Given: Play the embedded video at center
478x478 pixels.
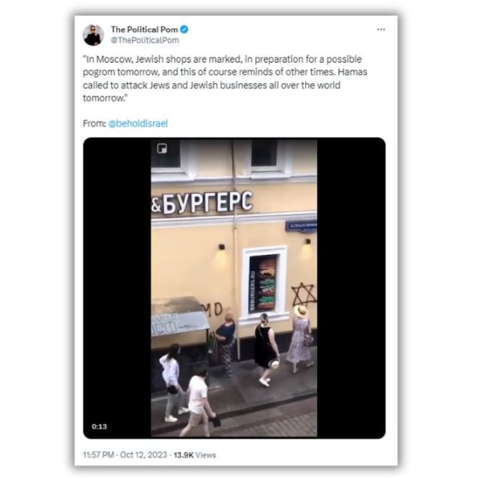Looking at the screenshot, I should (234, 288).
